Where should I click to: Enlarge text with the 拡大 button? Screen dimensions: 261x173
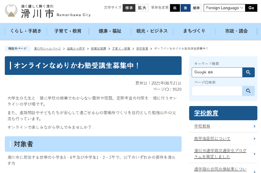(142, 8)
